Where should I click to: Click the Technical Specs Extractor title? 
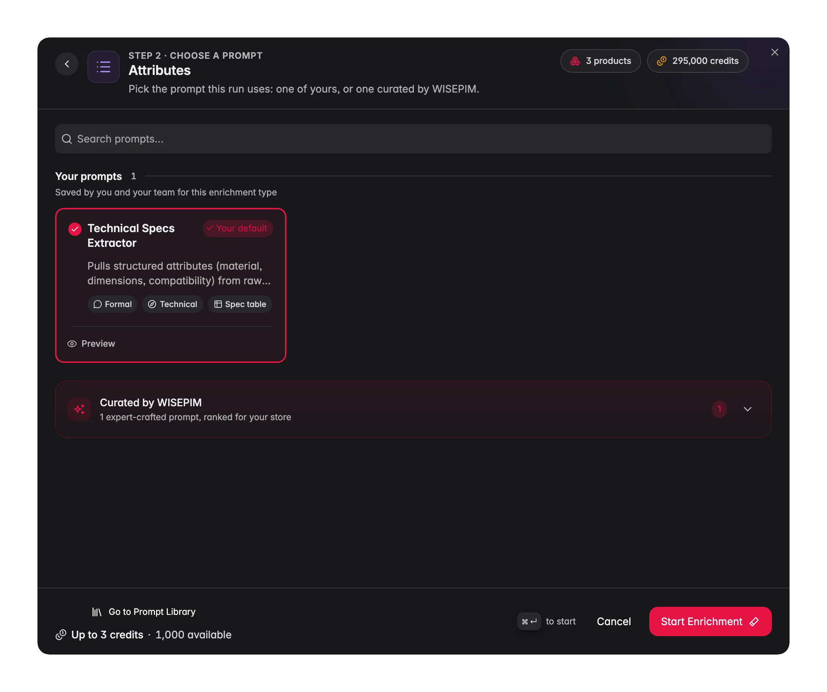click(131, 235)
